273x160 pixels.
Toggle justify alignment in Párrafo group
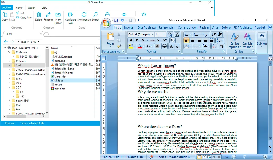pos(206,40)
